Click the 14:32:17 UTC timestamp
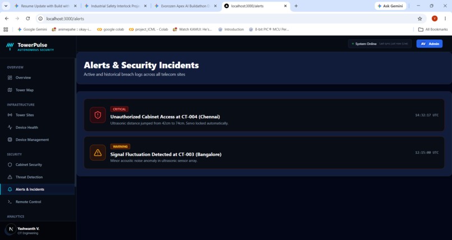This screenshot has height=240, width=452. (x=427, y=115)
